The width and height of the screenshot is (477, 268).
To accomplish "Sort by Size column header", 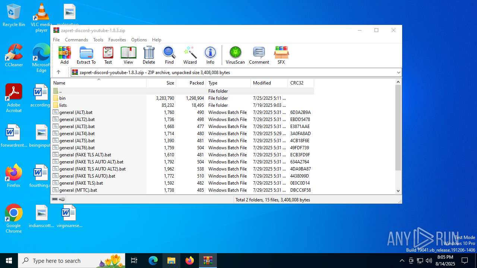I will pyautogui.click(x=161, y=83).
